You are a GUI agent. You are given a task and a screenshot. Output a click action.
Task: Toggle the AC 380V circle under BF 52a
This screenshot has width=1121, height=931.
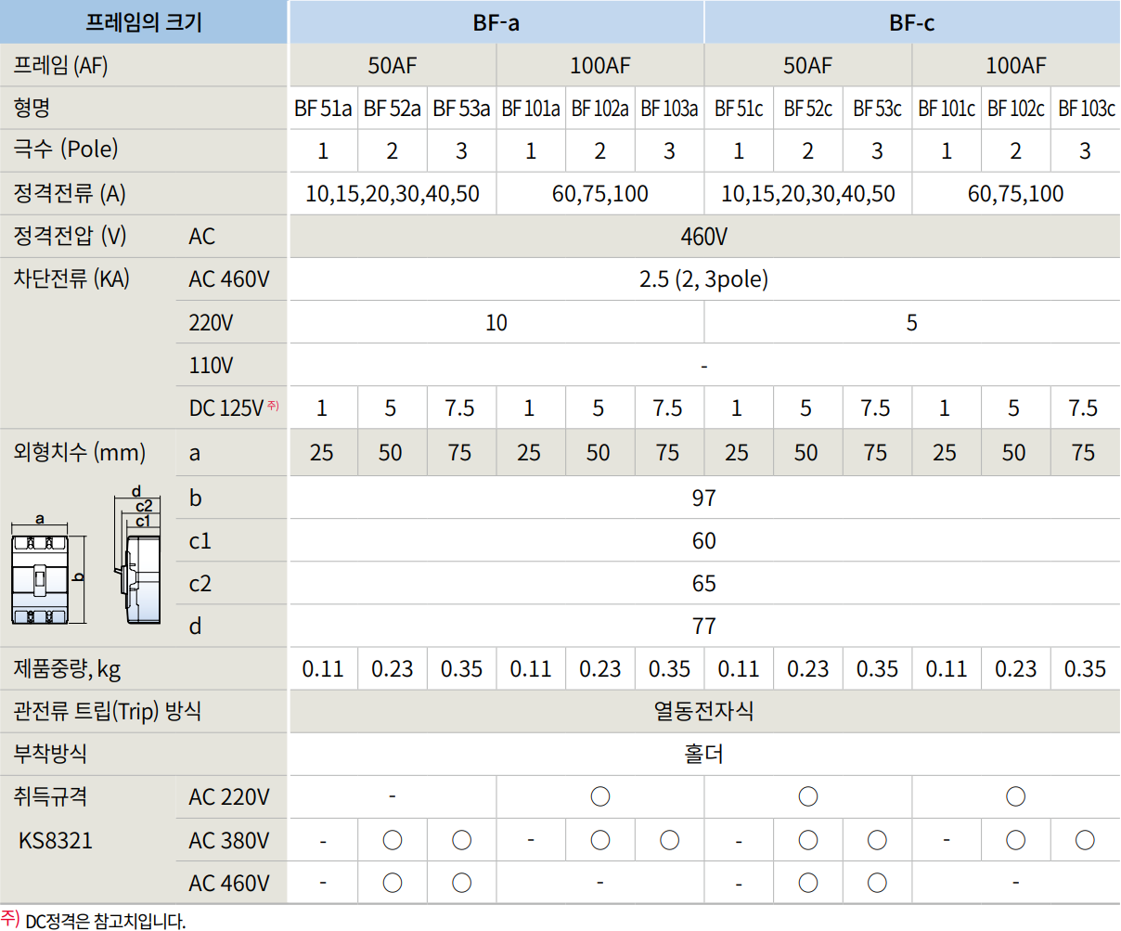click(x=393, y=839)
